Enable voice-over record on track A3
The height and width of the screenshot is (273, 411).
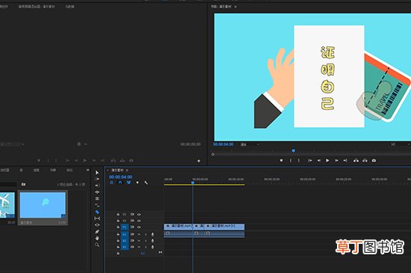[x=152, y=247]
